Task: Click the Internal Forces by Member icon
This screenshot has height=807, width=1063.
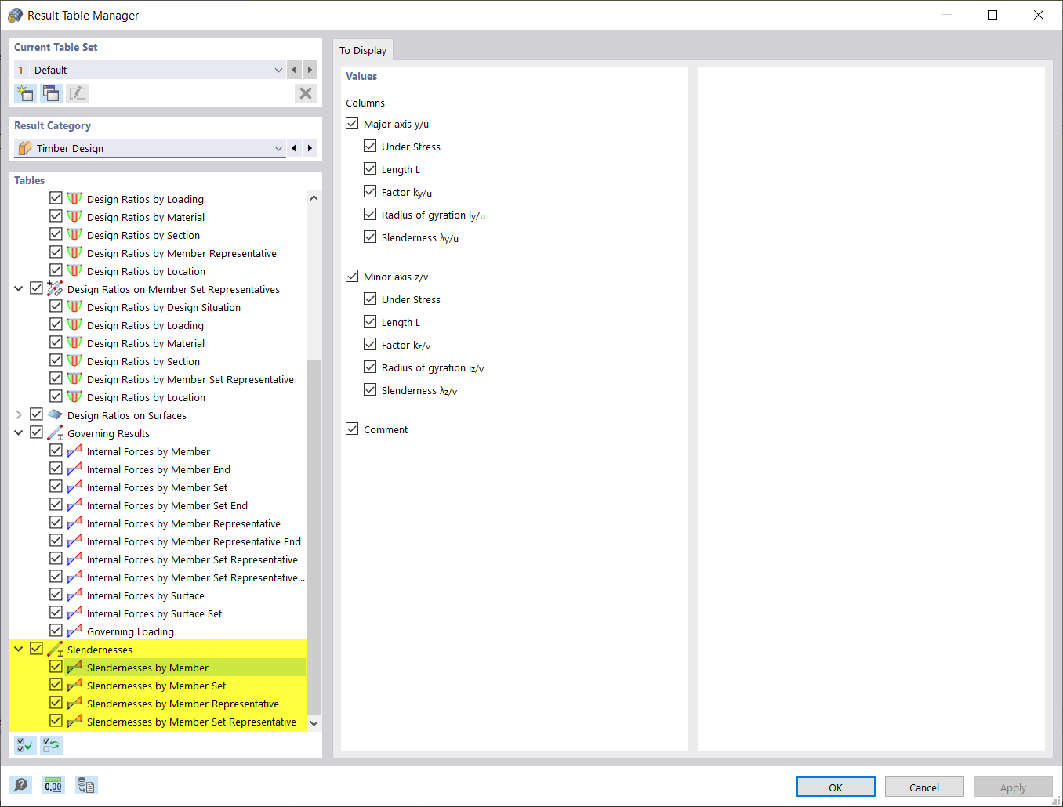Action: pos(74,451)
